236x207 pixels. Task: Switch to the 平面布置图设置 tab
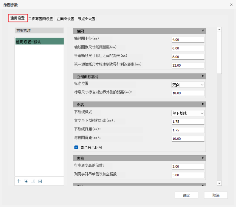[41, 19]
